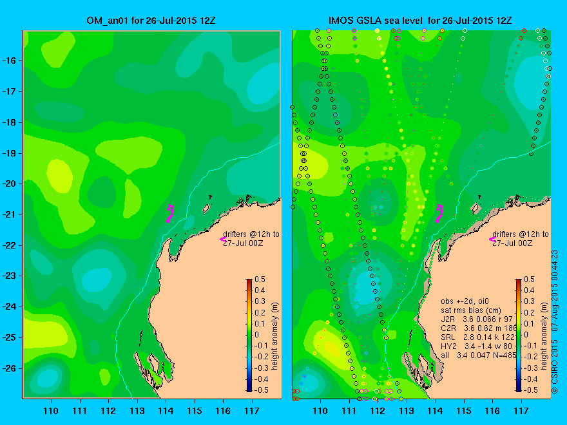
Task: Select the magenta drifter track on the left map
Action: click(169, 213)
